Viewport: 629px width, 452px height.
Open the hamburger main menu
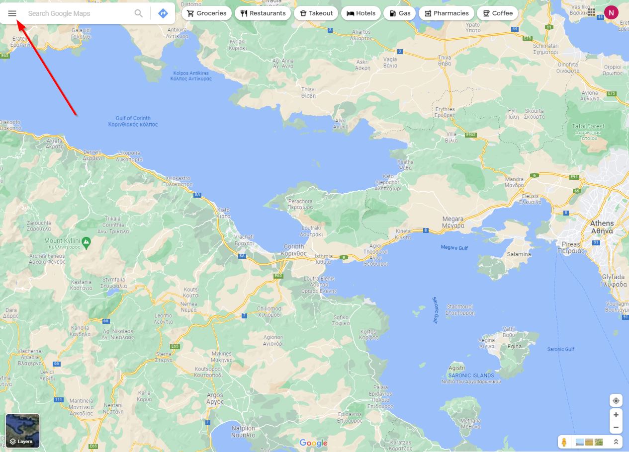click(12, 13)
